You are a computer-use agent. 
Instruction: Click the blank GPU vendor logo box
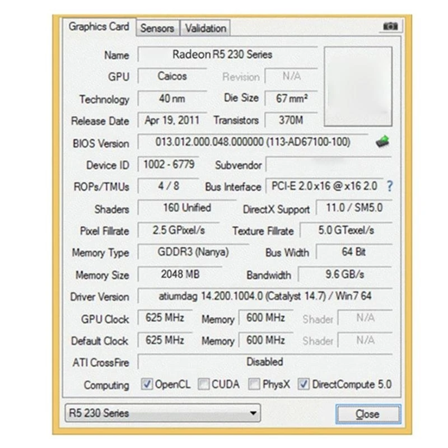pyautogui.click(x=358, y=87)
